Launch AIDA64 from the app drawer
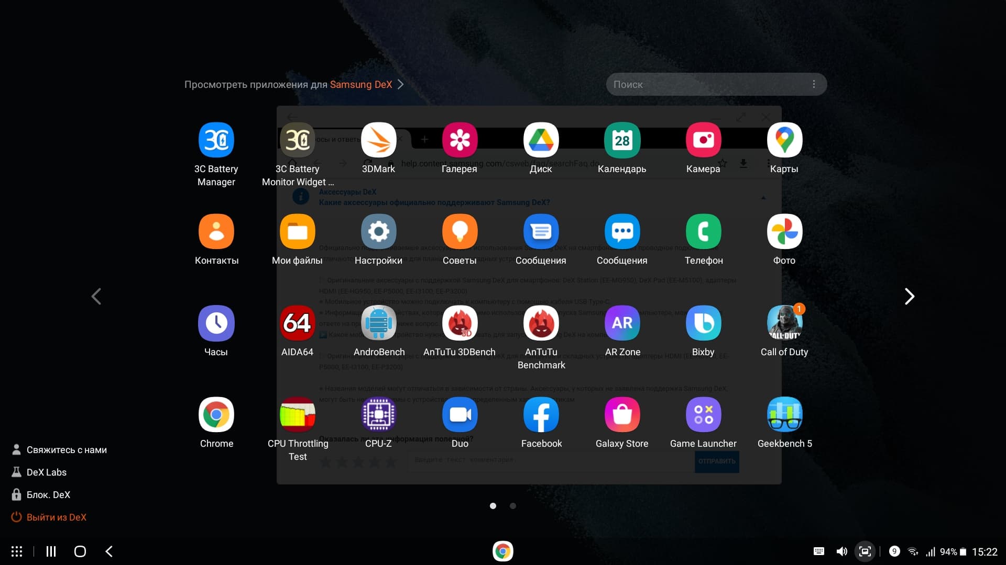Image resolution: width=1006 pixels, height=565 pixels. [x=297, y=323]
